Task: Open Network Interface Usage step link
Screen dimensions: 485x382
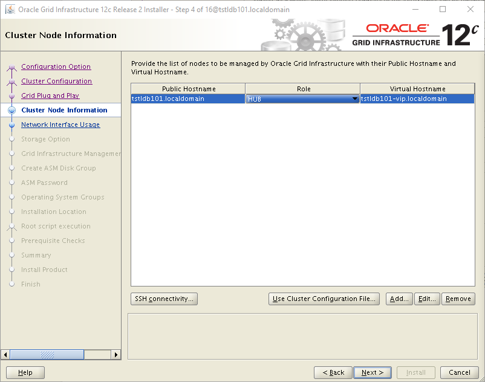Action: [60, 125]
